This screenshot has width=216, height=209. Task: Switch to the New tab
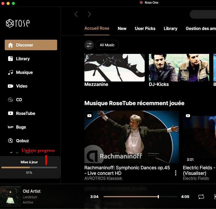coord(122,28)
